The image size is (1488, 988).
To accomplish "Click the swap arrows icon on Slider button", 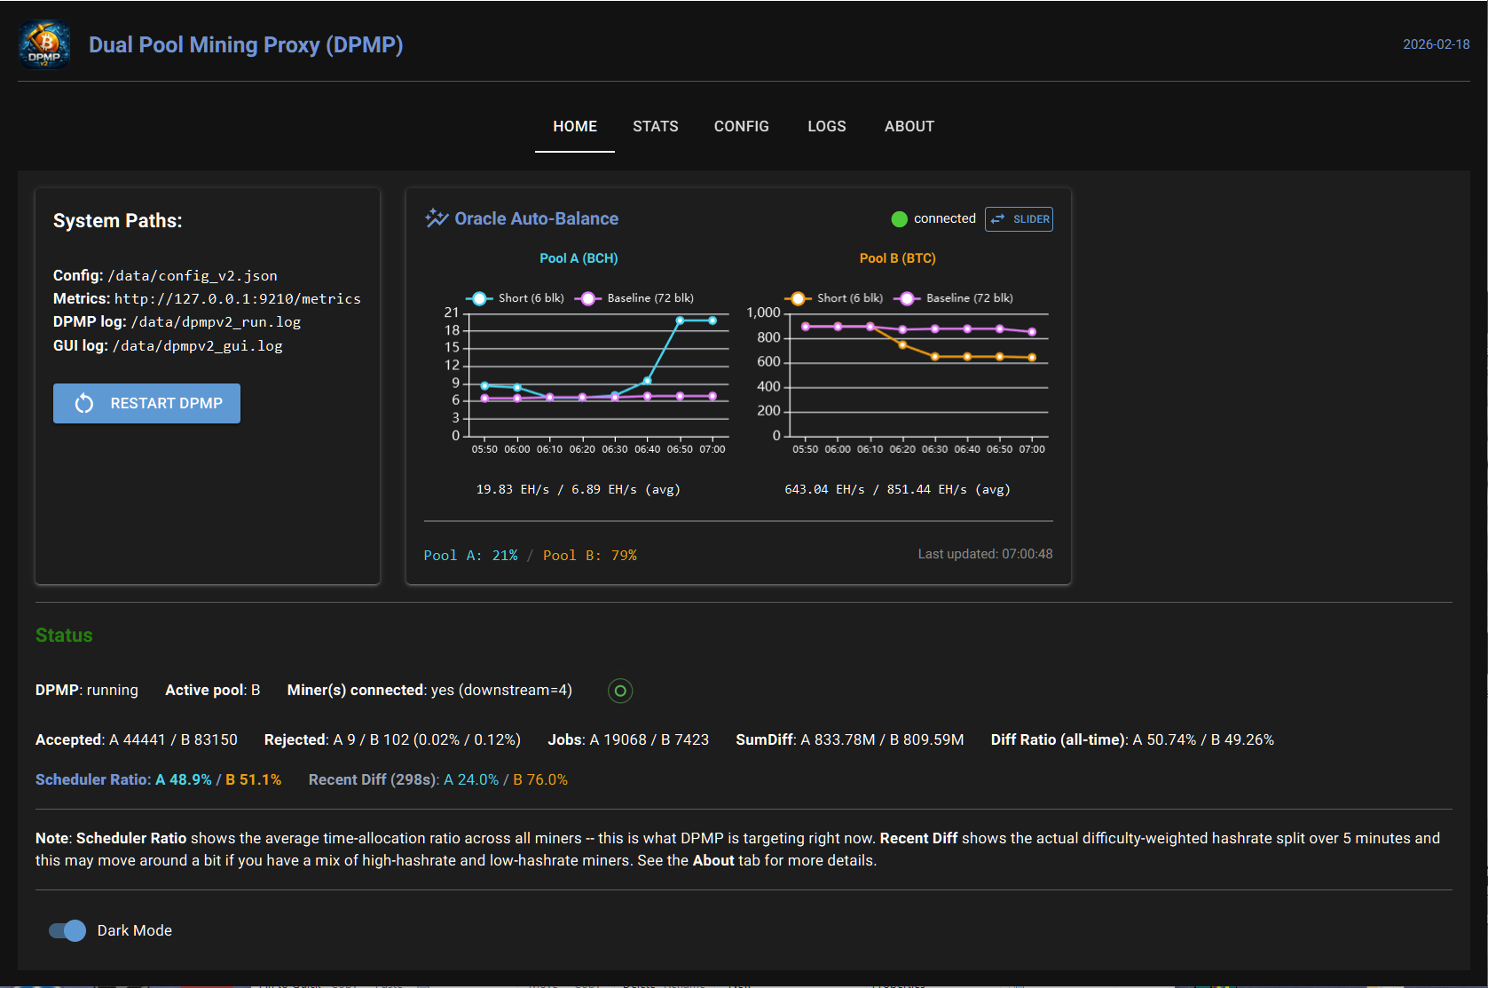I will point(998,219).
